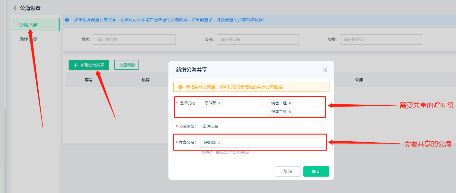Open the 类型 filter dropdown
The height and width of the screenshot is (193, 456).
pos(381,39)
